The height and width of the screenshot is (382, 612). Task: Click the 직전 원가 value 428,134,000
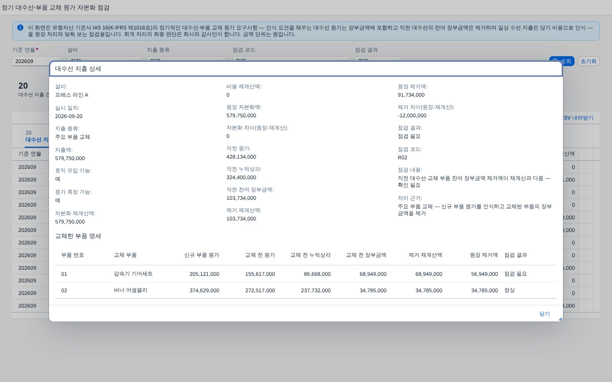pos(241,157)
